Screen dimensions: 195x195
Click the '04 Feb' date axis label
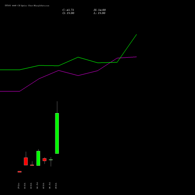tap(37, 186)
